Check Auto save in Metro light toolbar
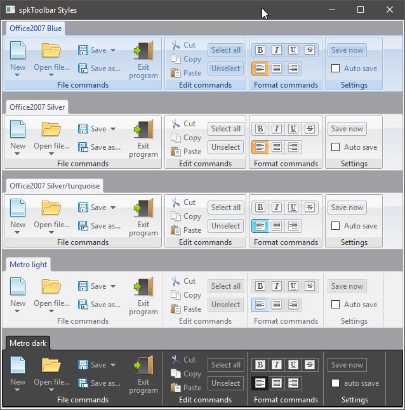This screenshot has width=405, height=410. [x=335, y=305]
